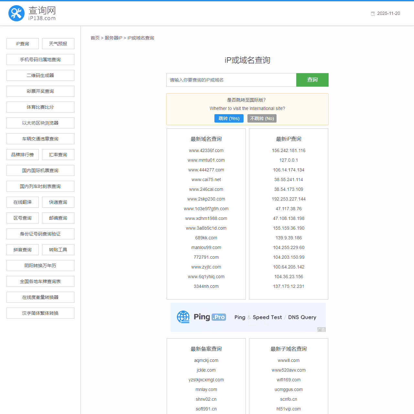Viewport: 414px width, 414px height.
Task: Click the ip138 logo icon
Action: [x=16, y=13]
